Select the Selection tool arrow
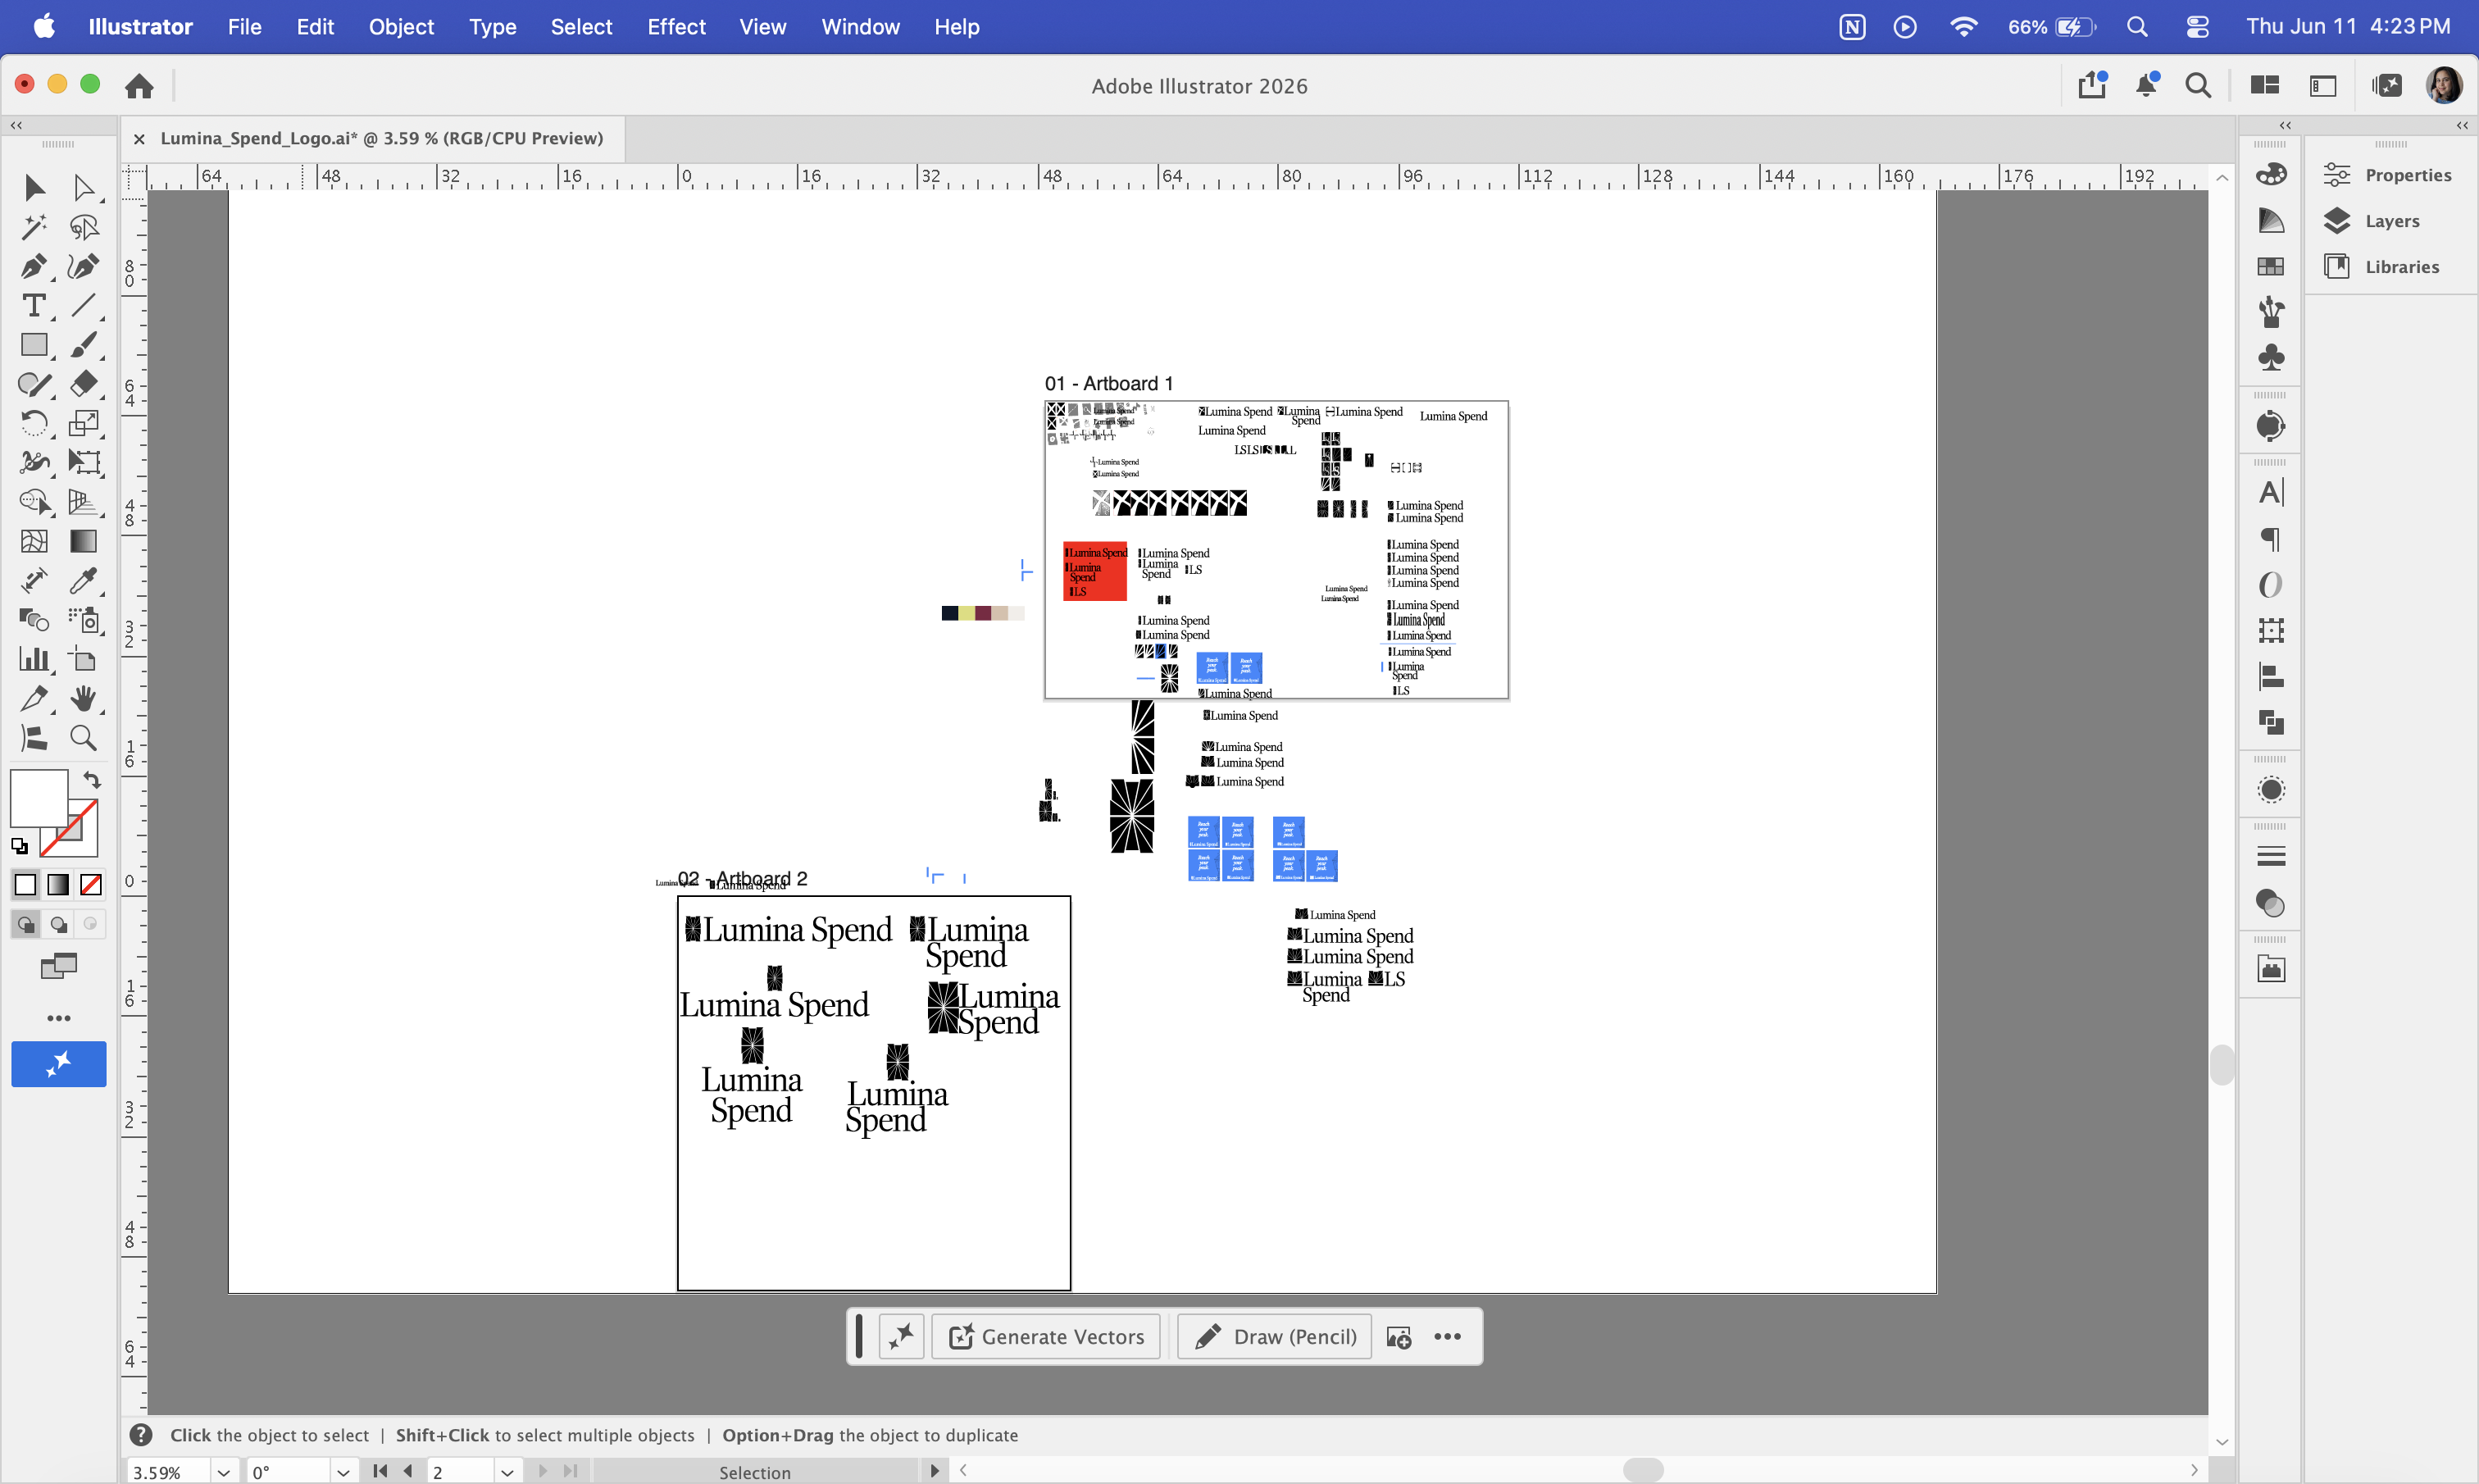 (34, 187)
